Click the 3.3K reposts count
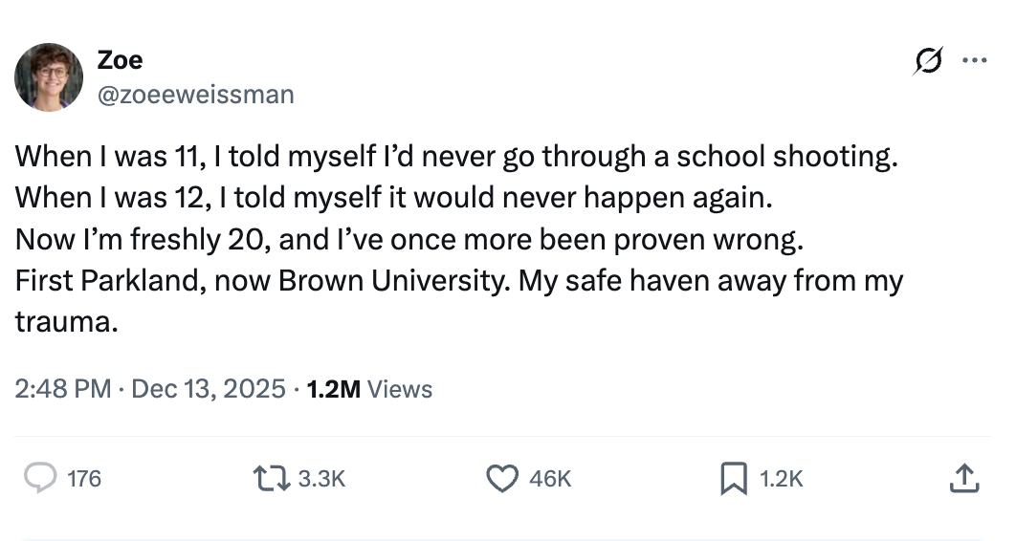The width and height of the screenshot is (1016, 541). click(x=321, y=478)
